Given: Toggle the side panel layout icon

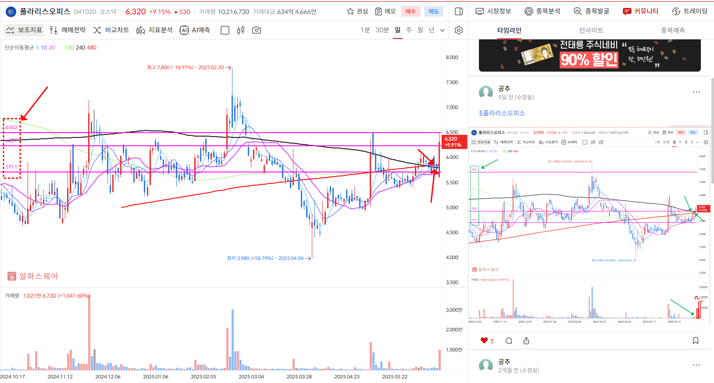Looking at the screenshot, I should click(x=459, y=11).
